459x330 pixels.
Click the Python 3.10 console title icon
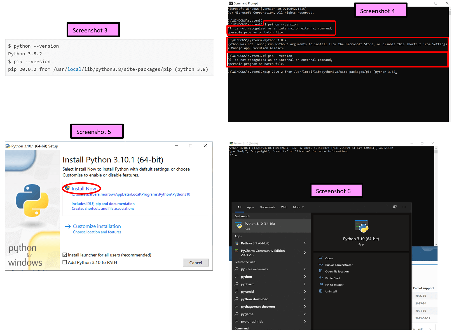pos(231,143)
